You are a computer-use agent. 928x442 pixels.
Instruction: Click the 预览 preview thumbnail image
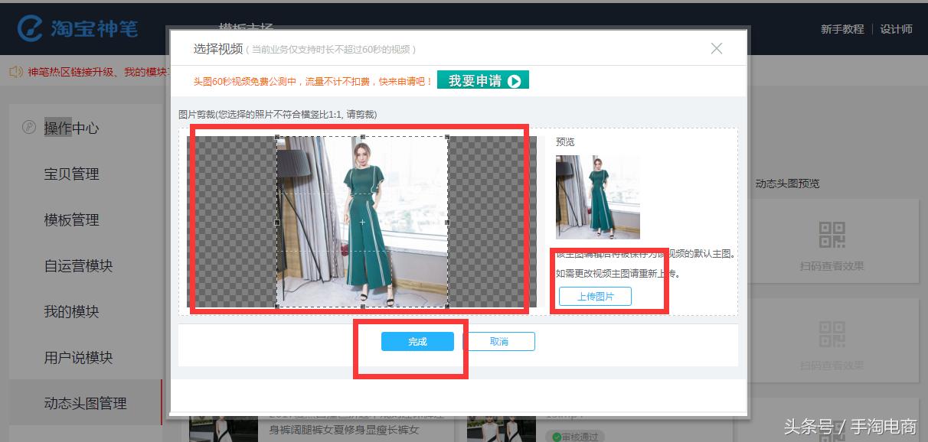pos(598,196)
